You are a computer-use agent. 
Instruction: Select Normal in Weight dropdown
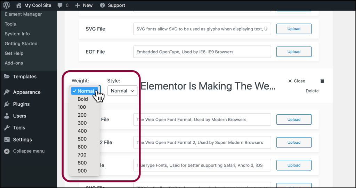pyautogui.click(x=84, y=91)
